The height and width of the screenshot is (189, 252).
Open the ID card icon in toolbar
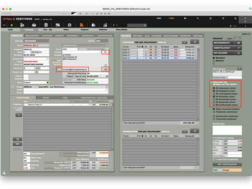pos(58,25)
